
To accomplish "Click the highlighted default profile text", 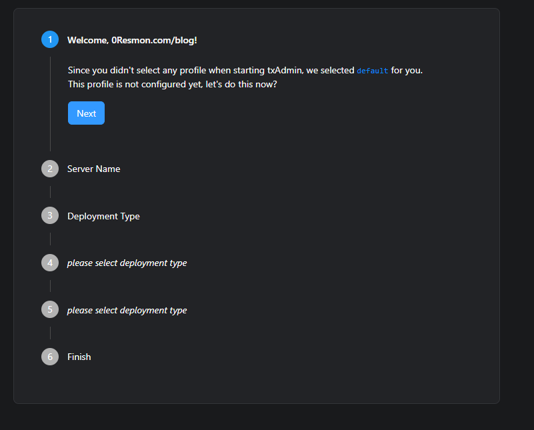I will 372,70.
